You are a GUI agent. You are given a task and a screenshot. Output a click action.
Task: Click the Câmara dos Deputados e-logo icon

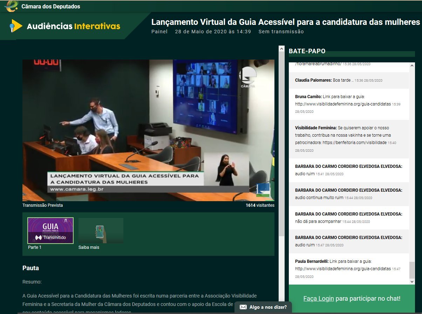click(11, 6)
